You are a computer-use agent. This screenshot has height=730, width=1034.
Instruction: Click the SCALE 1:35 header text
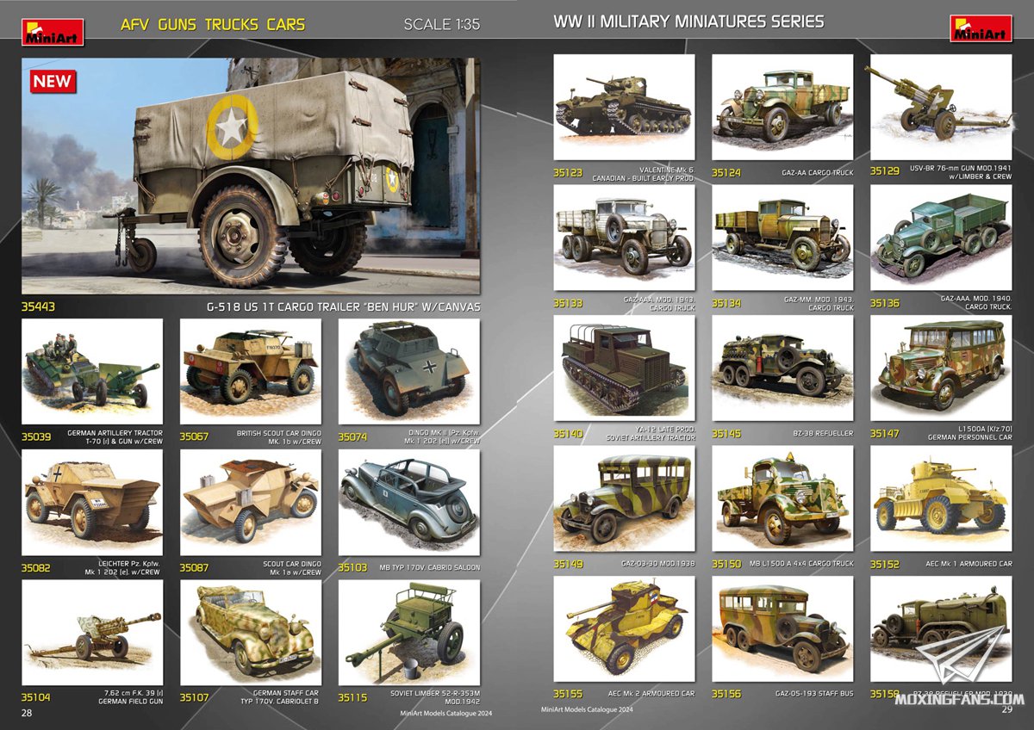(442, 24)
